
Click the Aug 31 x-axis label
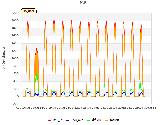point(151,108)
